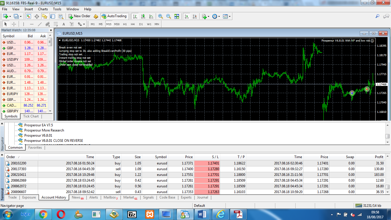The image size is (391, 220).
Task: Open the New Chart icon
Action: pyautogui.click(x=5, y=16)
